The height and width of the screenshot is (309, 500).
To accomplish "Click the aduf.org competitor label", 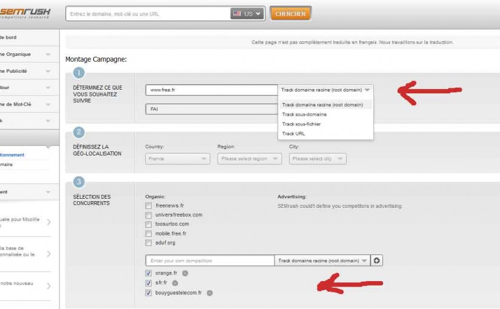I will coord(165,243).
